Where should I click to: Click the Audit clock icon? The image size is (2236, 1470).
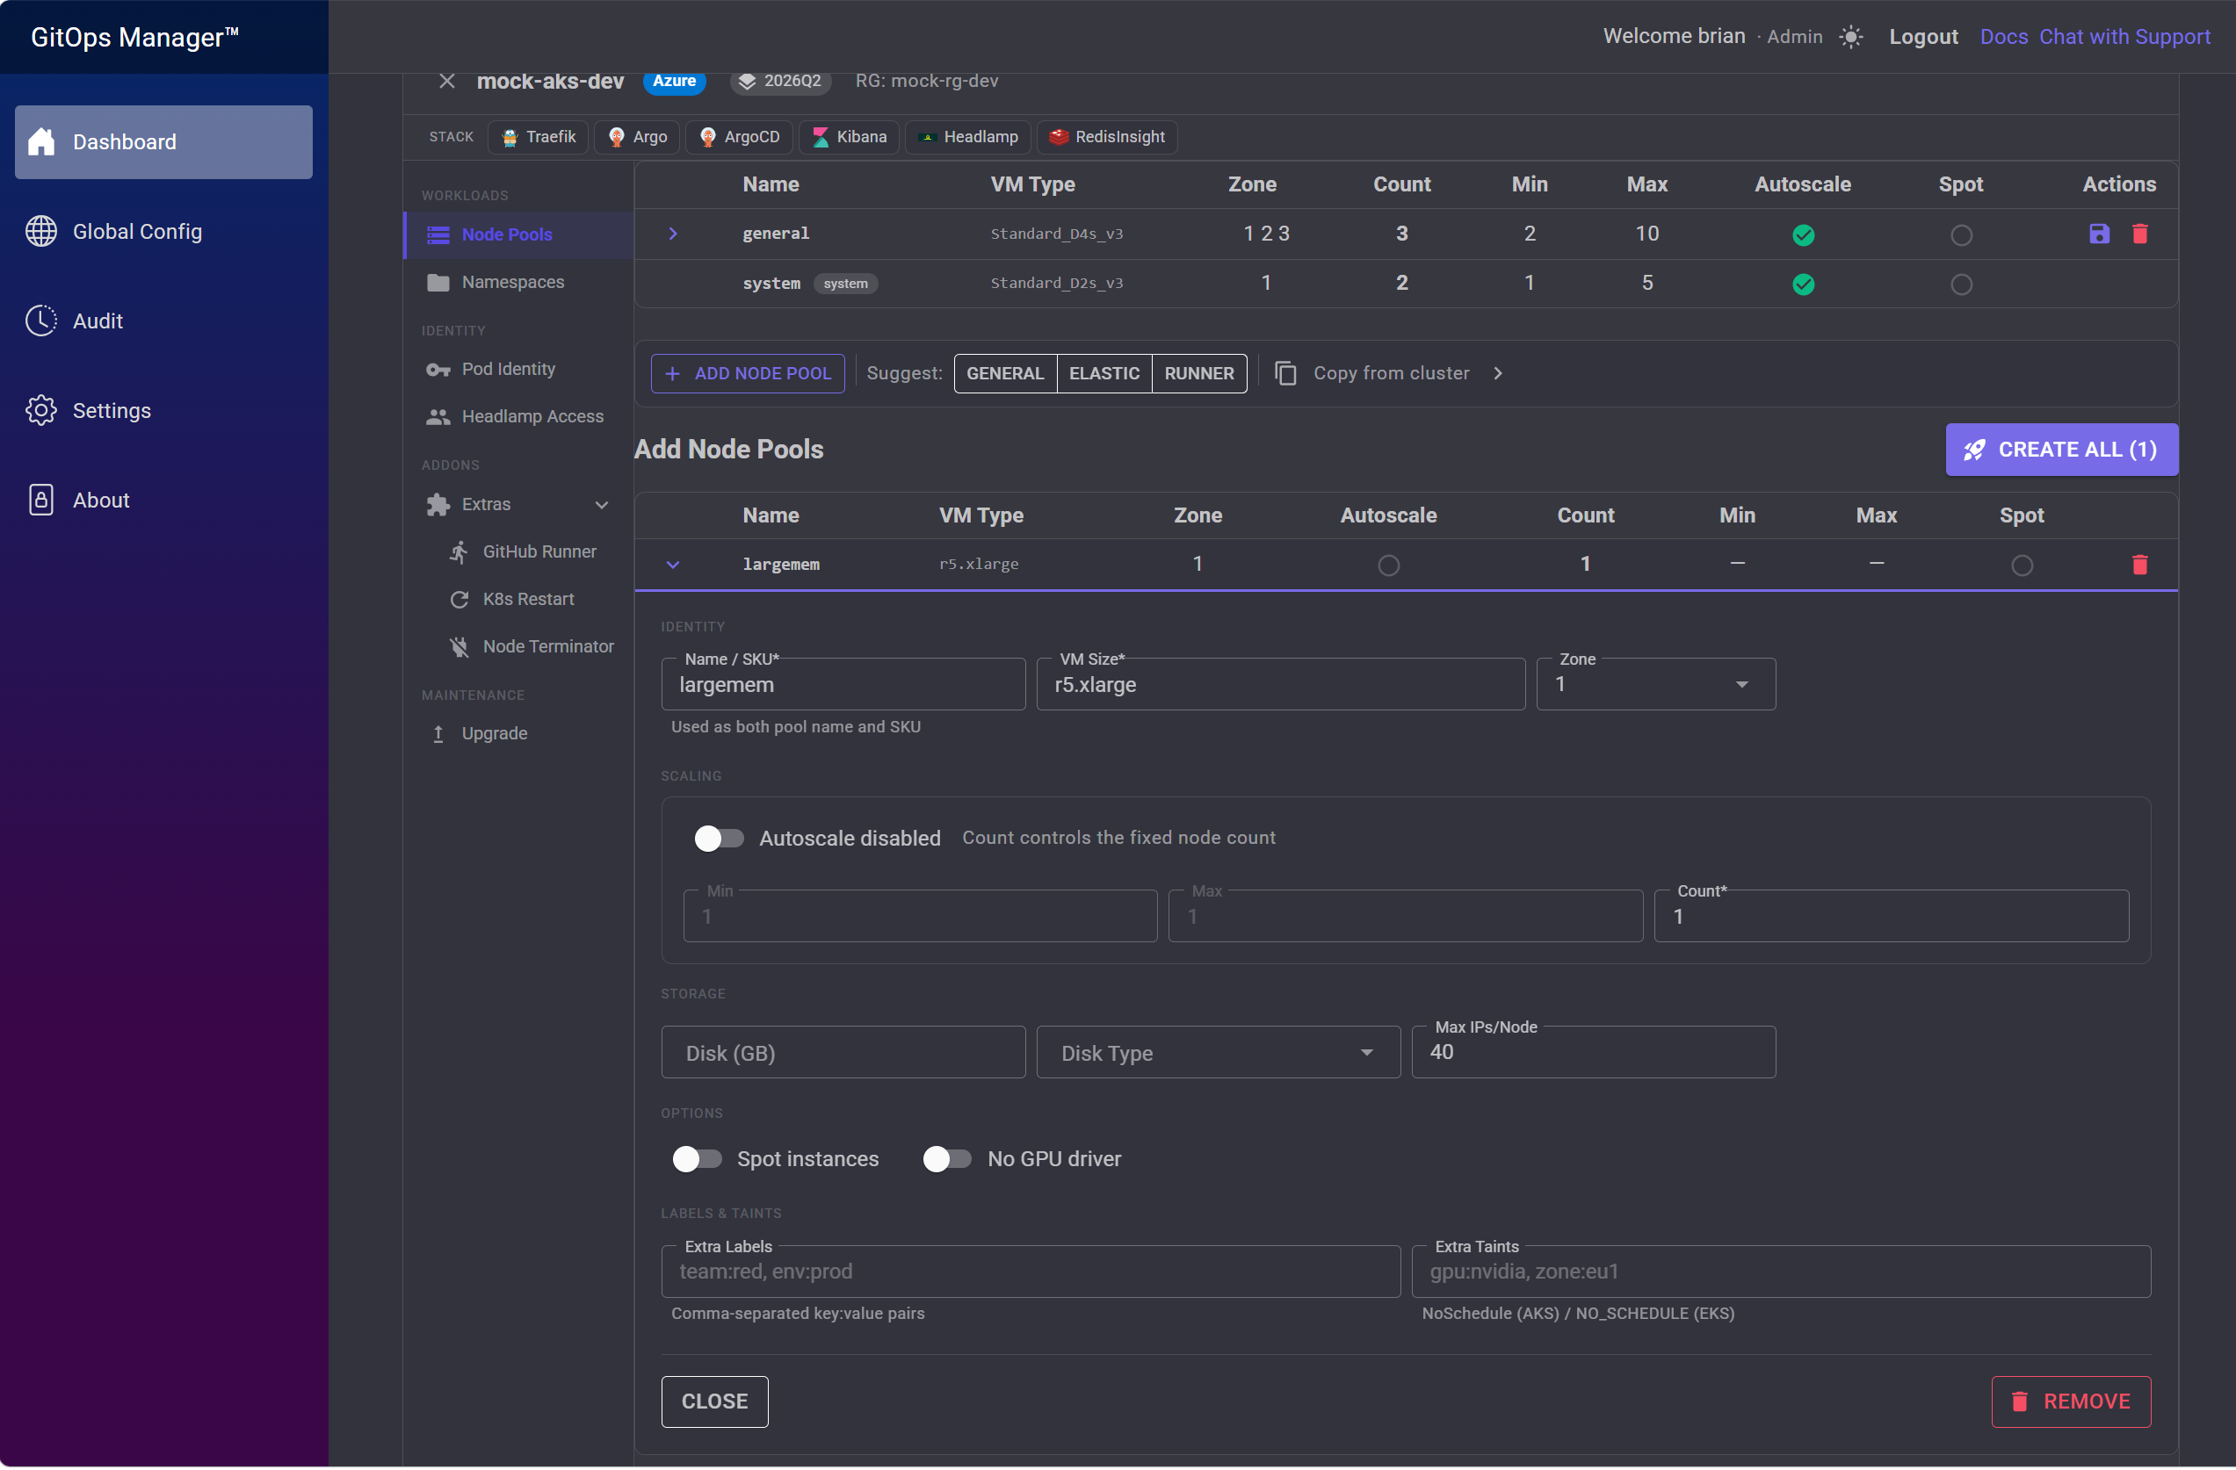41,321
